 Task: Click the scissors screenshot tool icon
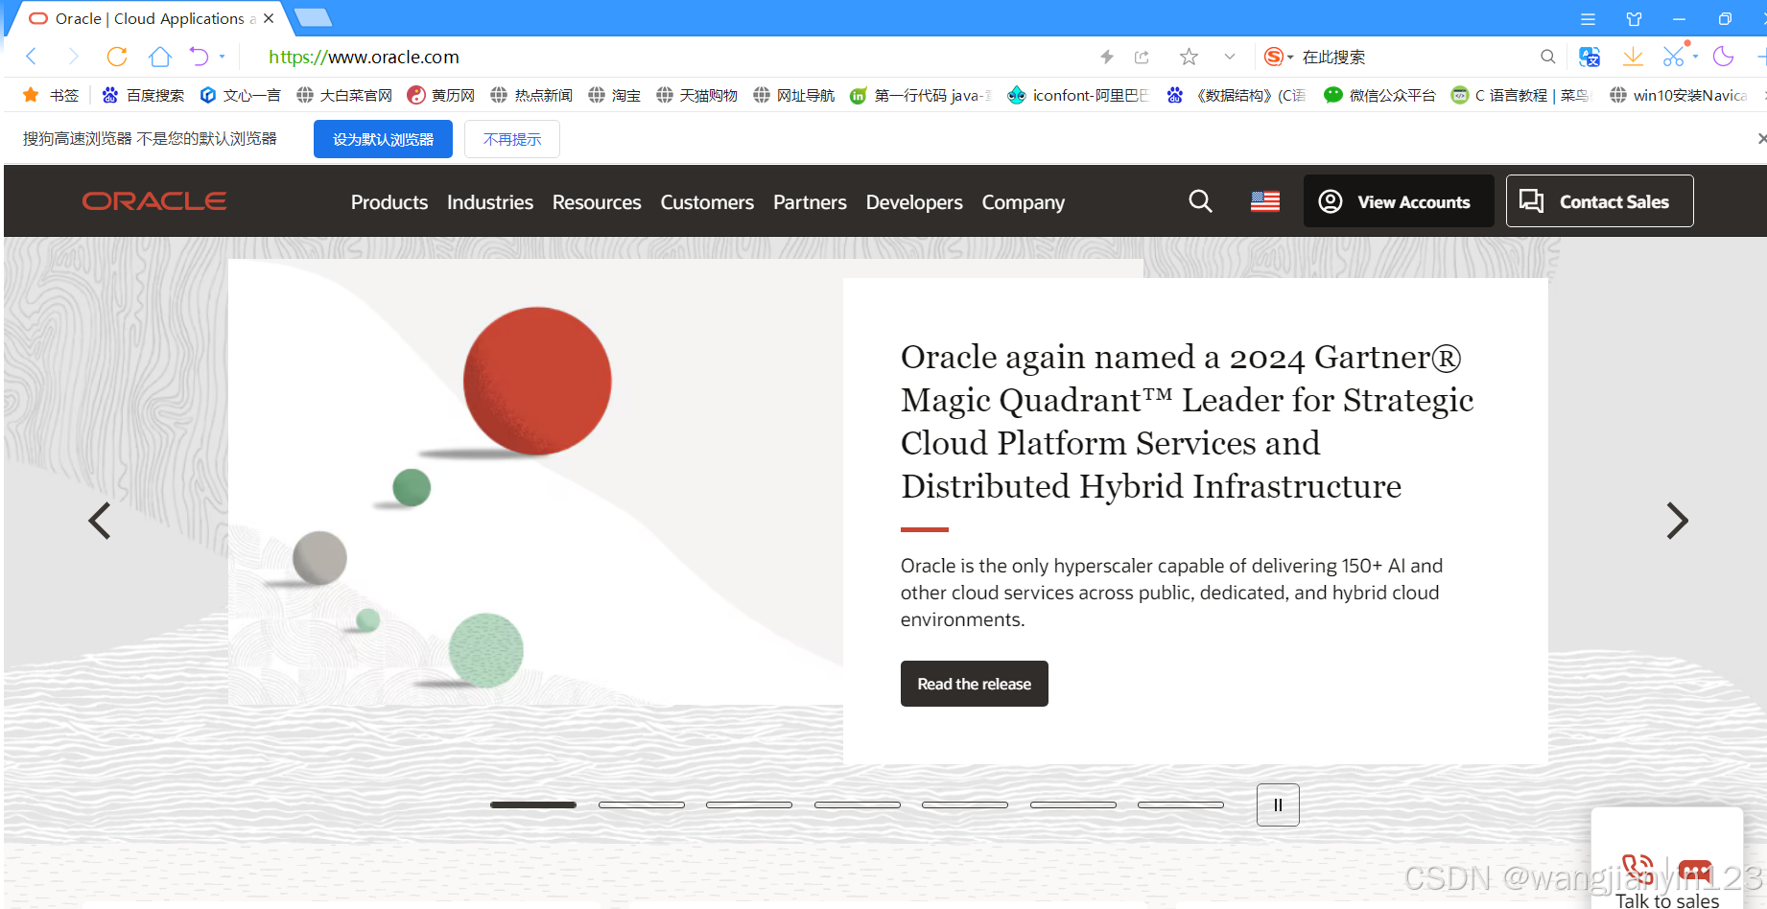pyautogui.click(x=1674, y=57)
